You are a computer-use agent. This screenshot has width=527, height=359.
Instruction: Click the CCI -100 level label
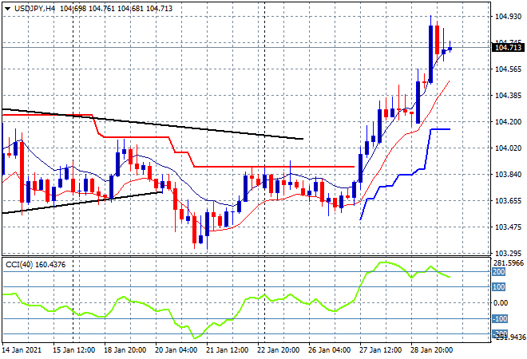tap(500, 318)
